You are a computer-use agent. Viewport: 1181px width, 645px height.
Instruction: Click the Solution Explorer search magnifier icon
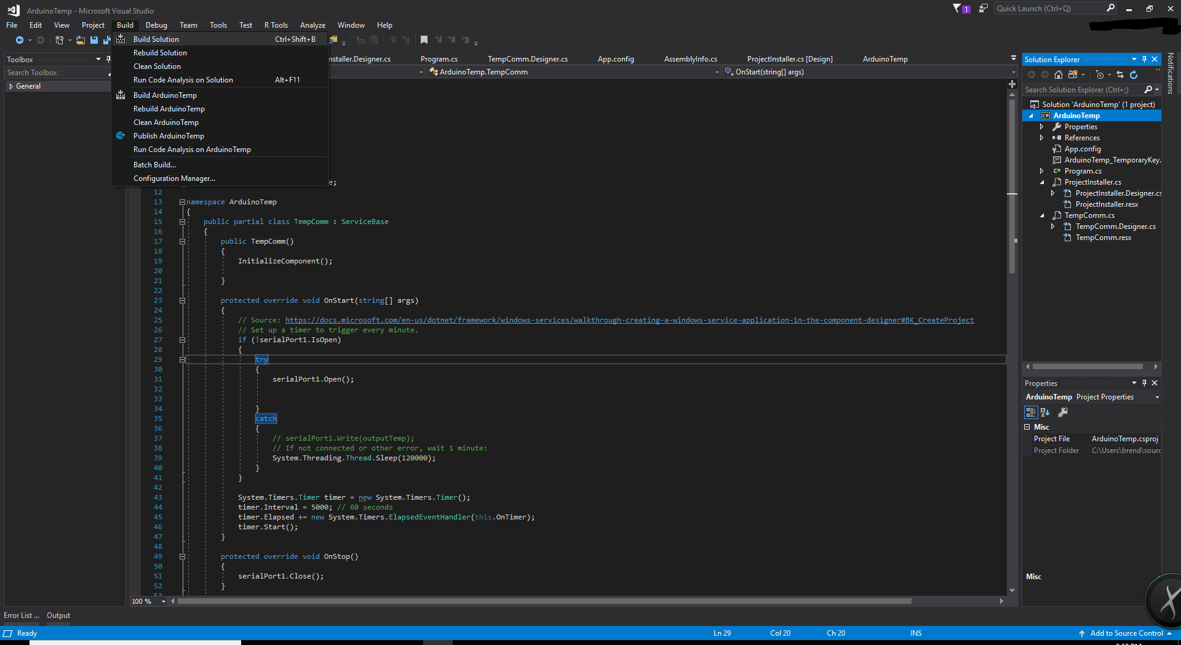[x=1148, y=90]
